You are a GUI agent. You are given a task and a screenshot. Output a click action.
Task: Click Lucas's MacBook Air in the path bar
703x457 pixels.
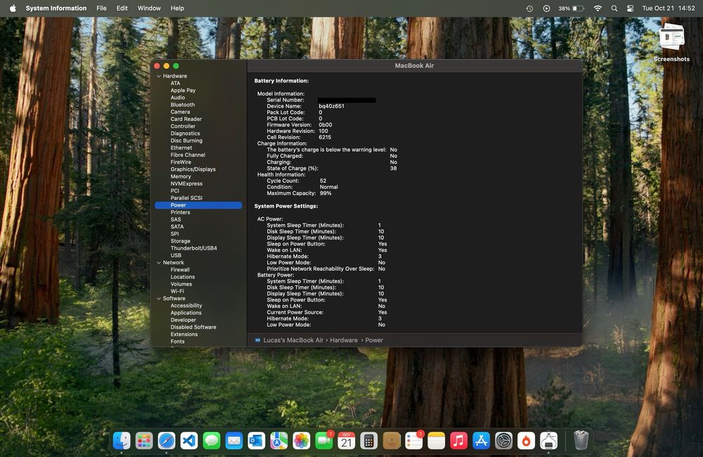pyautogui.click(x=293, y=340)
